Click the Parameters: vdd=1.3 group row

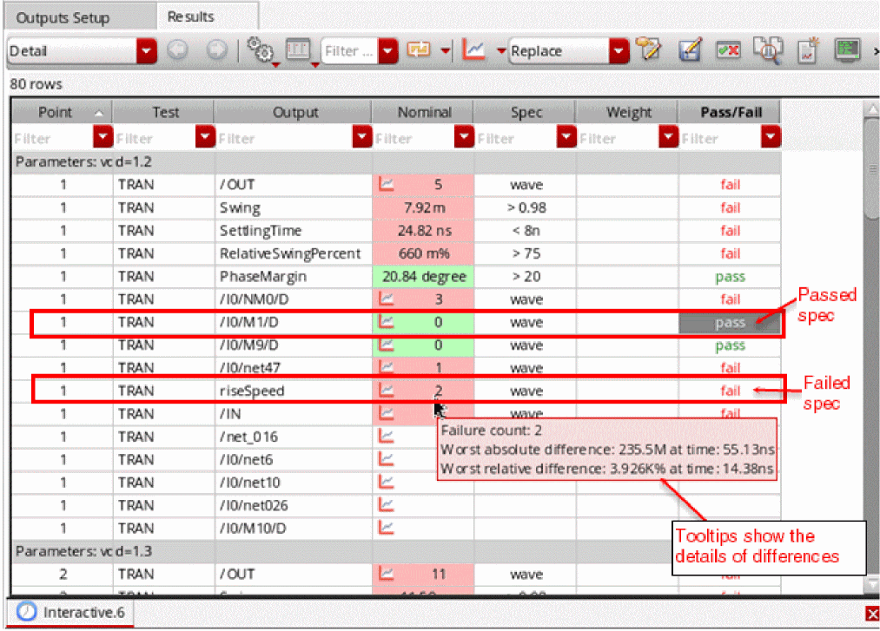(x=395, y=551)
